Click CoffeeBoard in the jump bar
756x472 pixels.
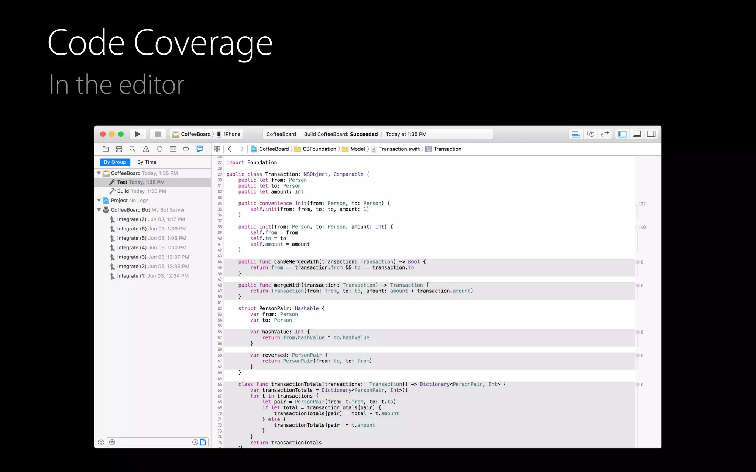point(270,149)
